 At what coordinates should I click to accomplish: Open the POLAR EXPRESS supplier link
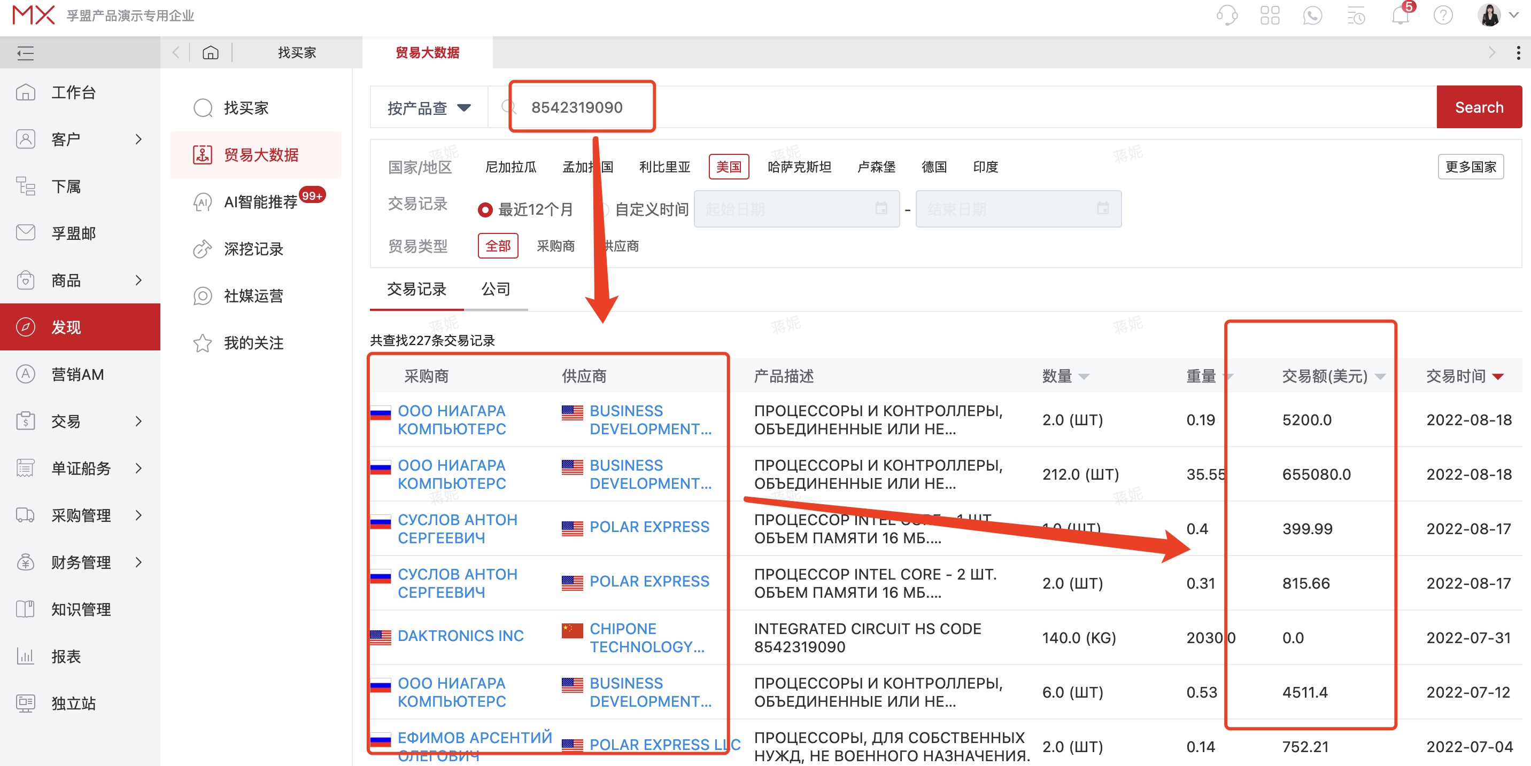[649, 527]
